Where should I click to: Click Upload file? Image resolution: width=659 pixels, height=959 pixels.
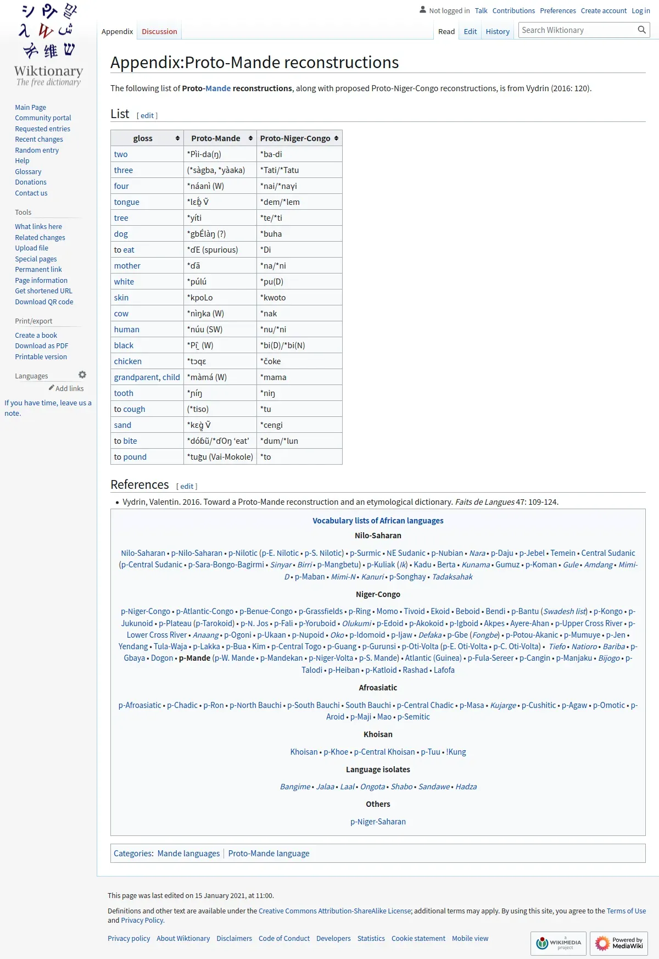pyautogui.click(x=31, y=248)
